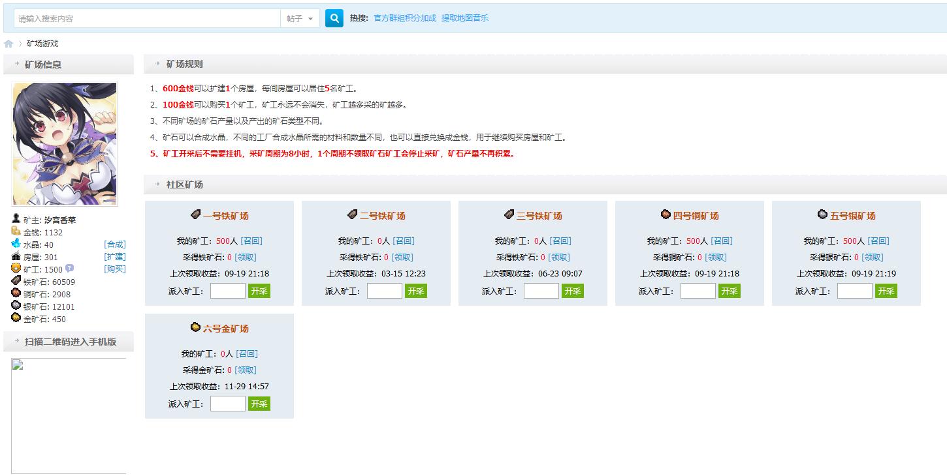The image size is (947, 476).
Task: Open the 帖子 search type dropdown
Action: pyautogui.click(x=300, y=19)
